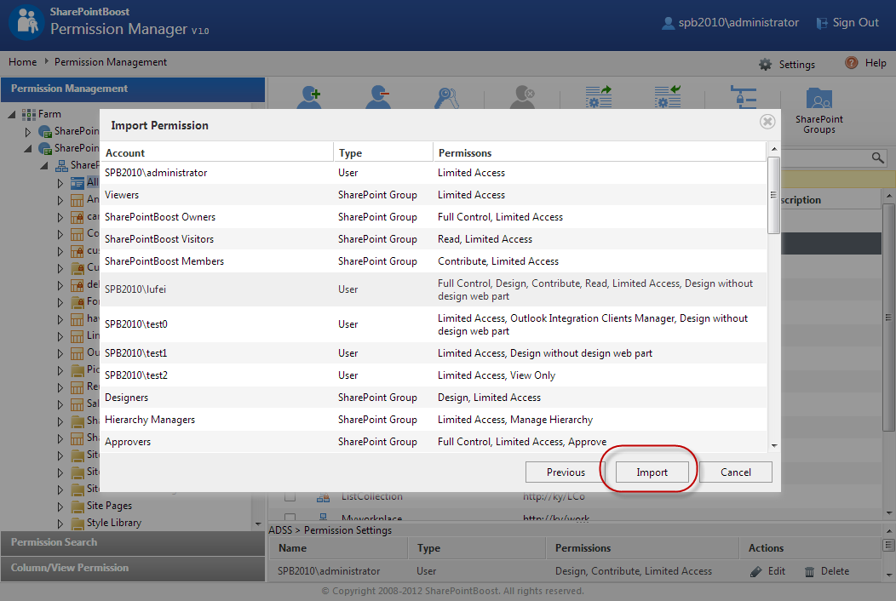Screen dimensions: 896x601
Task: Expand the Site Pages tree node
Action: (x=60, y=507)
